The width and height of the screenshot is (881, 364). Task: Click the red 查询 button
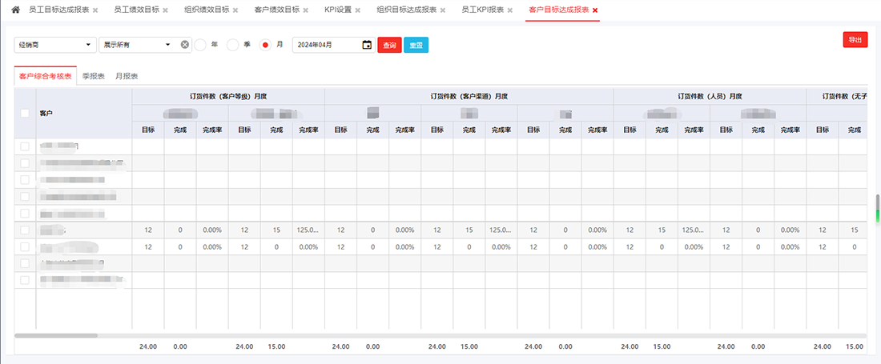point(389,46)
